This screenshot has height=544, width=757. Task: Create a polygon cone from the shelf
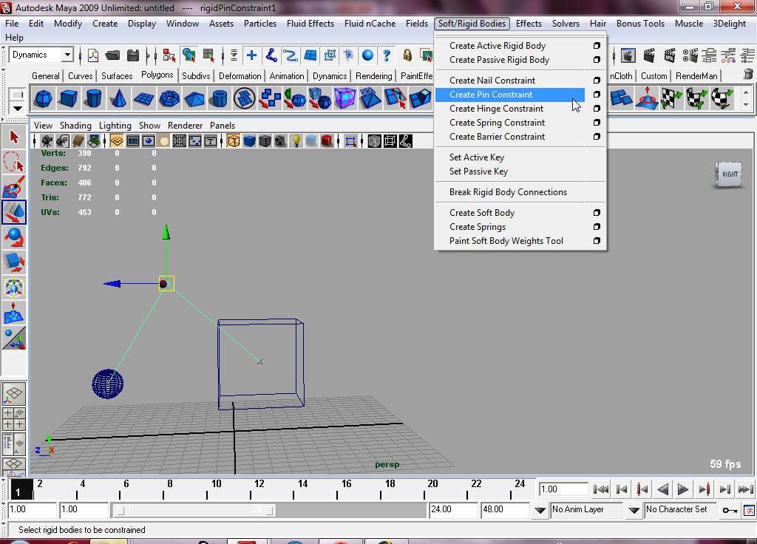118,98
